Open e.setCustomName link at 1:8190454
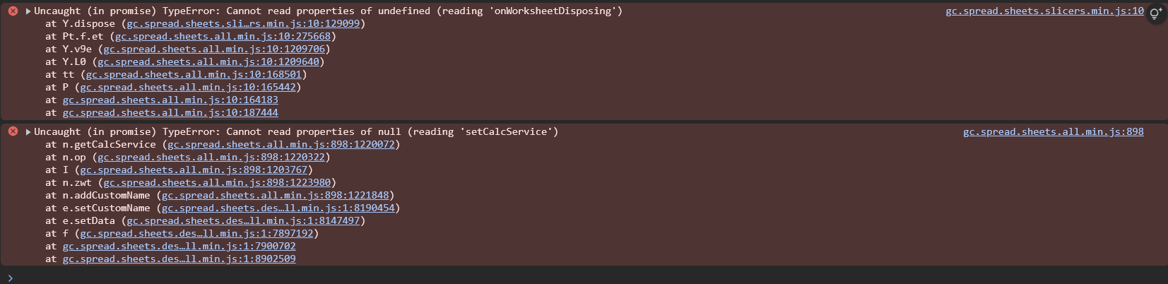1168x284 pixels. tap(278, 208)
